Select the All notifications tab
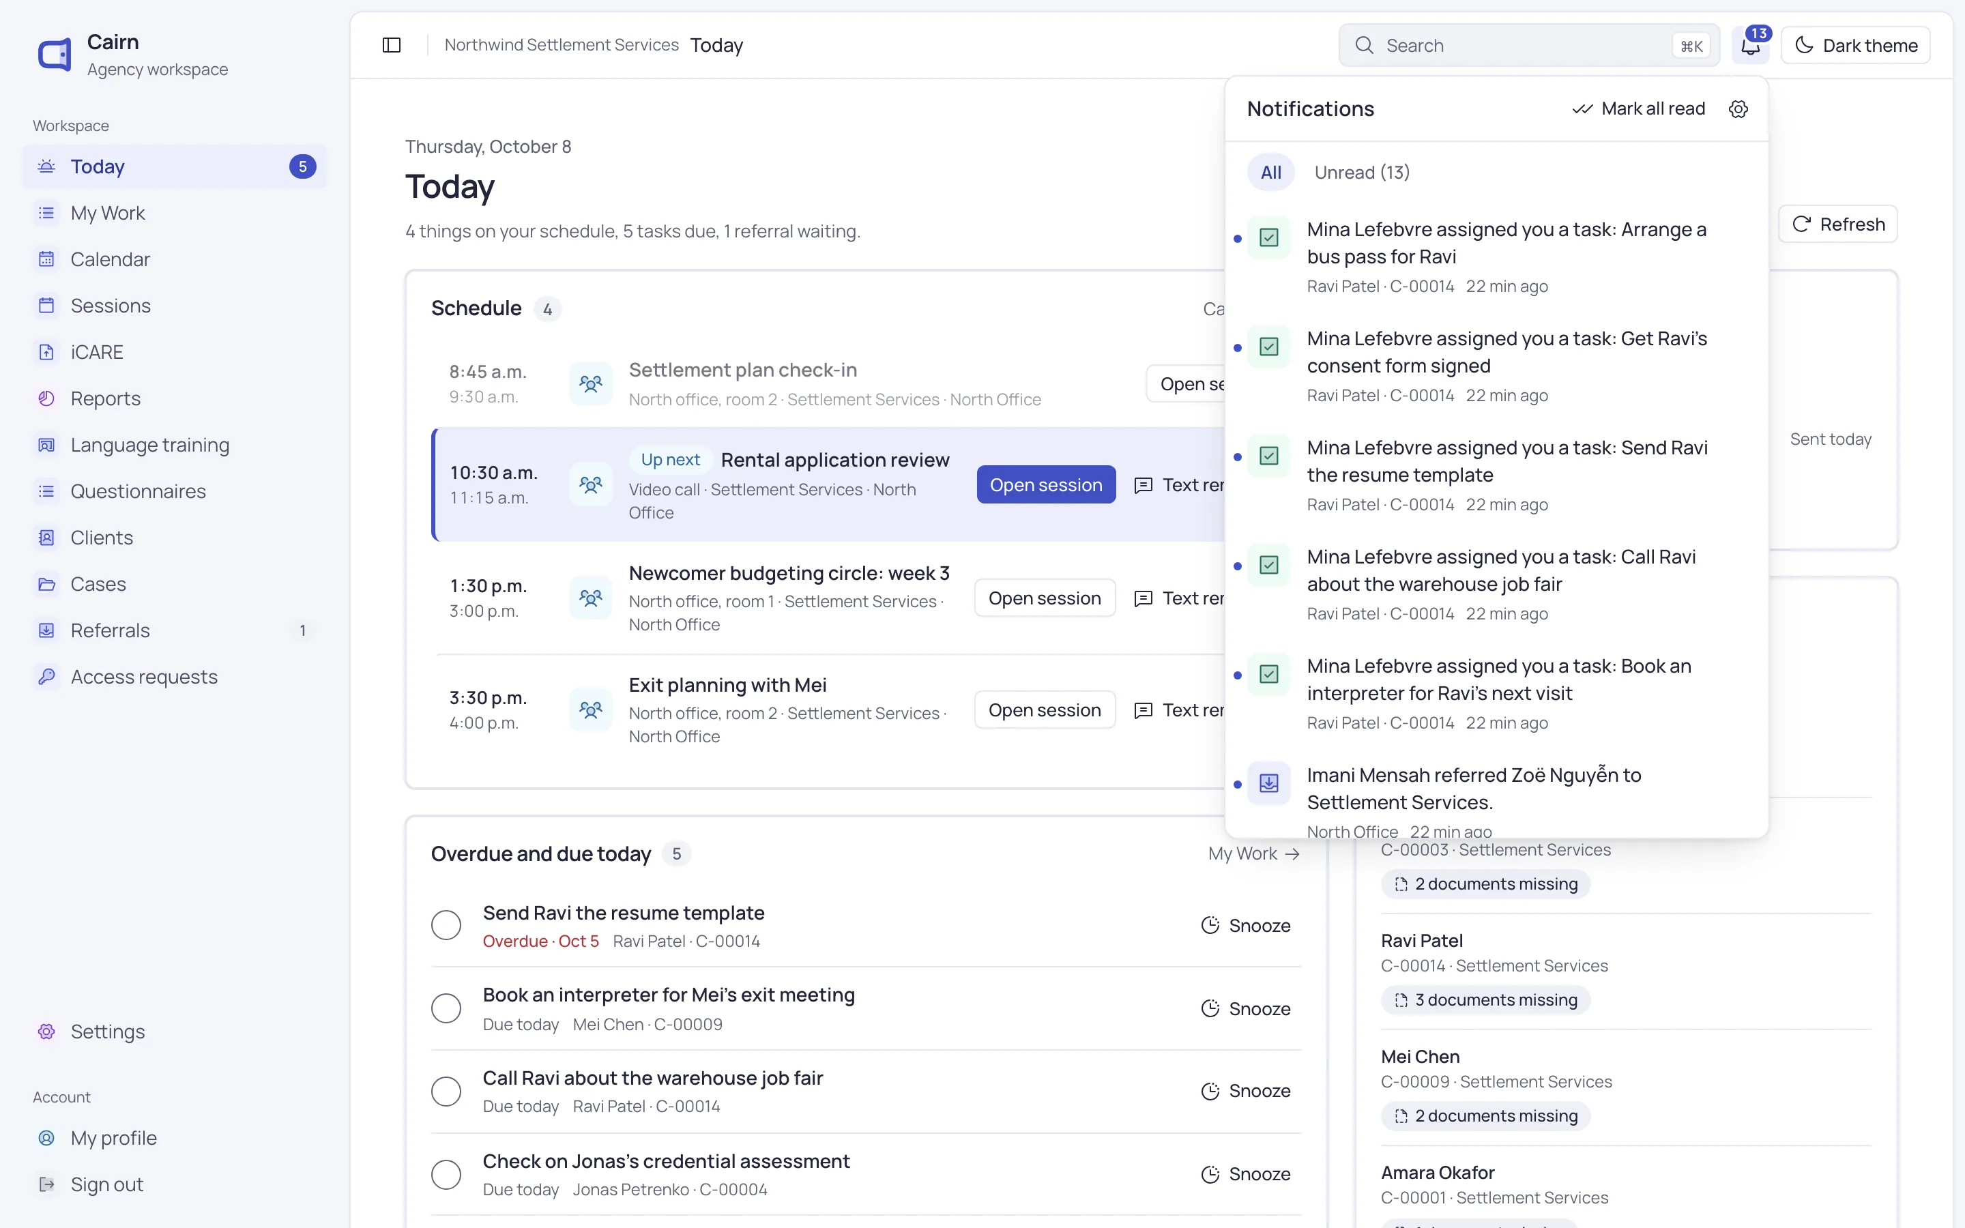The image size is (1965, 1228). point(1270,172)
